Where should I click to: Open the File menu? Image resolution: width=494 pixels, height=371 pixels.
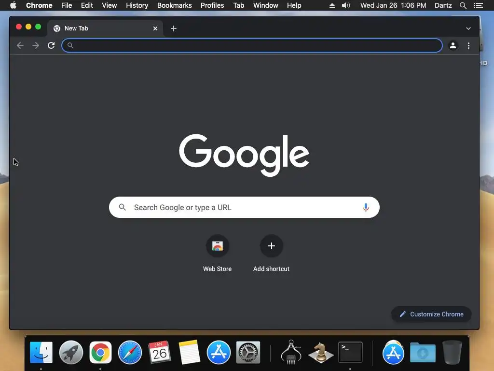tap(67, 5)
